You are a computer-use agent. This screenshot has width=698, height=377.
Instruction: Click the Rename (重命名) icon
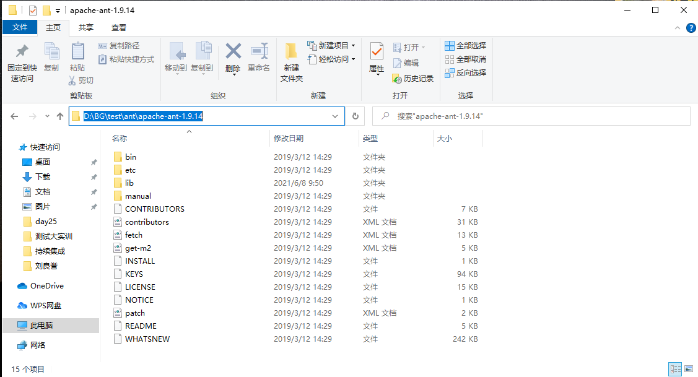click(x=259, y=51)
